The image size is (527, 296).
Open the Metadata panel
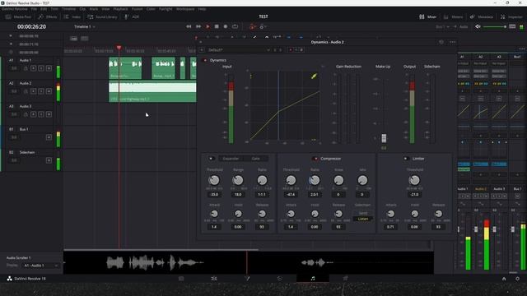(x=482, y=16)
